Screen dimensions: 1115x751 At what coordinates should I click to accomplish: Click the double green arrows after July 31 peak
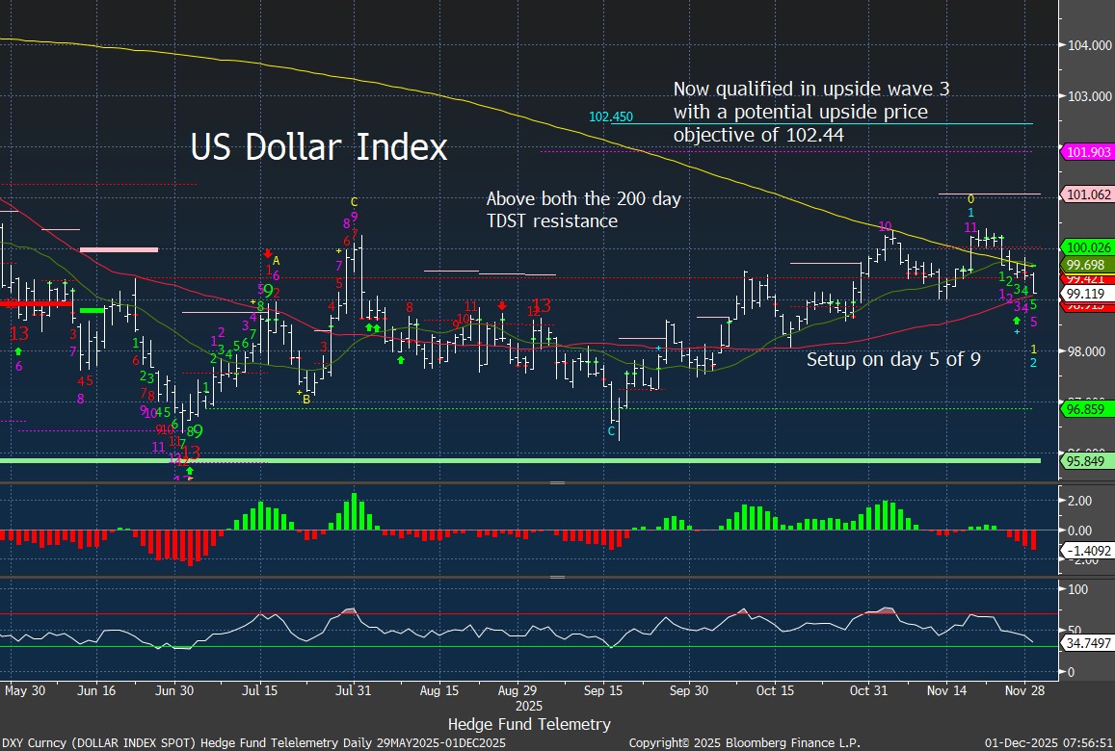coord(370,328)
